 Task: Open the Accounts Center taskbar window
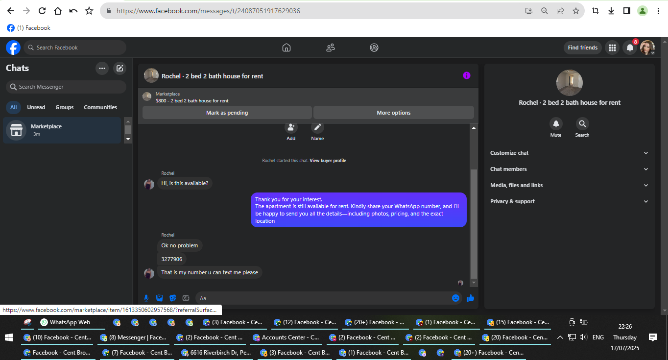tap(286, 337)
